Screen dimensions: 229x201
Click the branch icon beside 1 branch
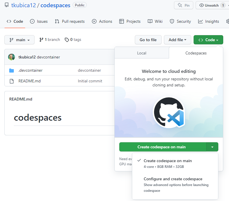[41, 40]
